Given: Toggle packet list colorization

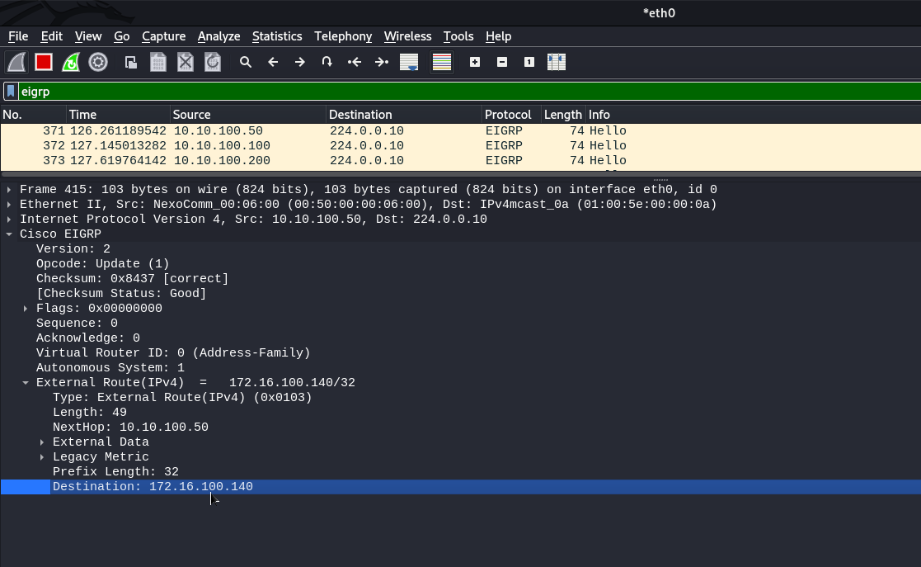Looking at the screenshot, I should (442, 62).
